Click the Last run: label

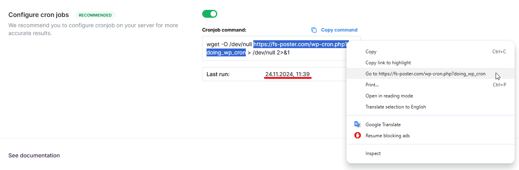point(218,74)
